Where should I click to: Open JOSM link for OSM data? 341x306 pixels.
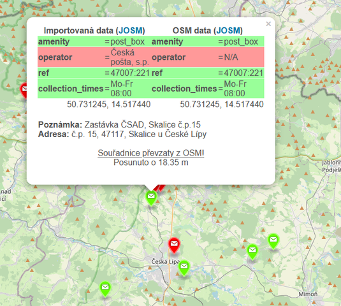(x=228, y=31)
